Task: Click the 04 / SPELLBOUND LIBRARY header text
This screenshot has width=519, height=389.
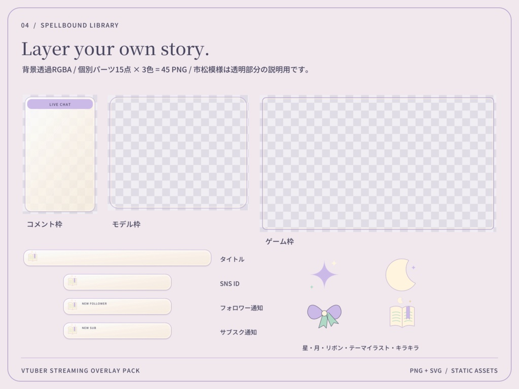Action: (x=70, y=25)
